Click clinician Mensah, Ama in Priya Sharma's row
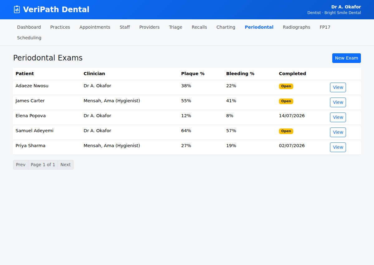 pyautogui.click(x=112, y=146)
